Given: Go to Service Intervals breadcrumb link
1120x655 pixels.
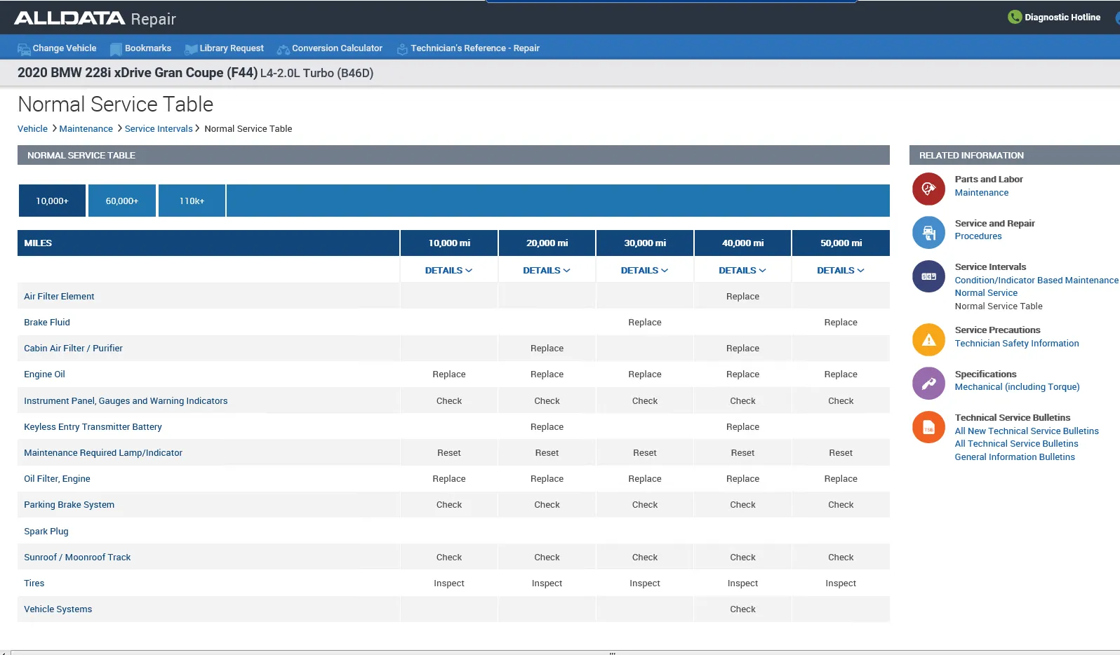Looking at the screenshot, I should click(159, 129).
